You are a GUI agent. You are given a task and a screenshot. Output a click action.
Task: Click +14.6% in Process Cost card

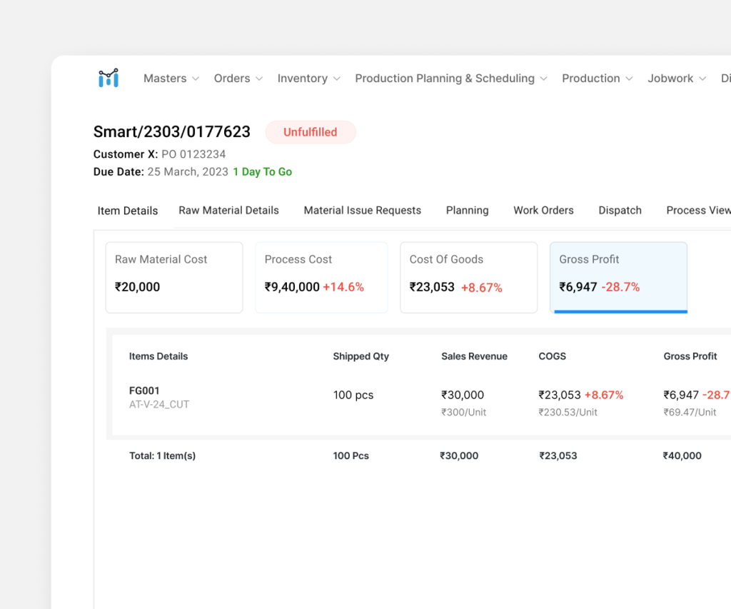click(343, 287)
